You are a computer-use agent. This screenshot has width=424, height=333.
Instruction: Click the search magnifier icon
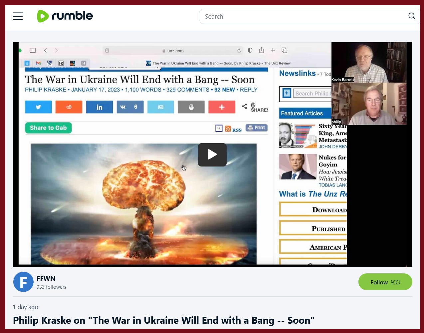pos(412,16)
